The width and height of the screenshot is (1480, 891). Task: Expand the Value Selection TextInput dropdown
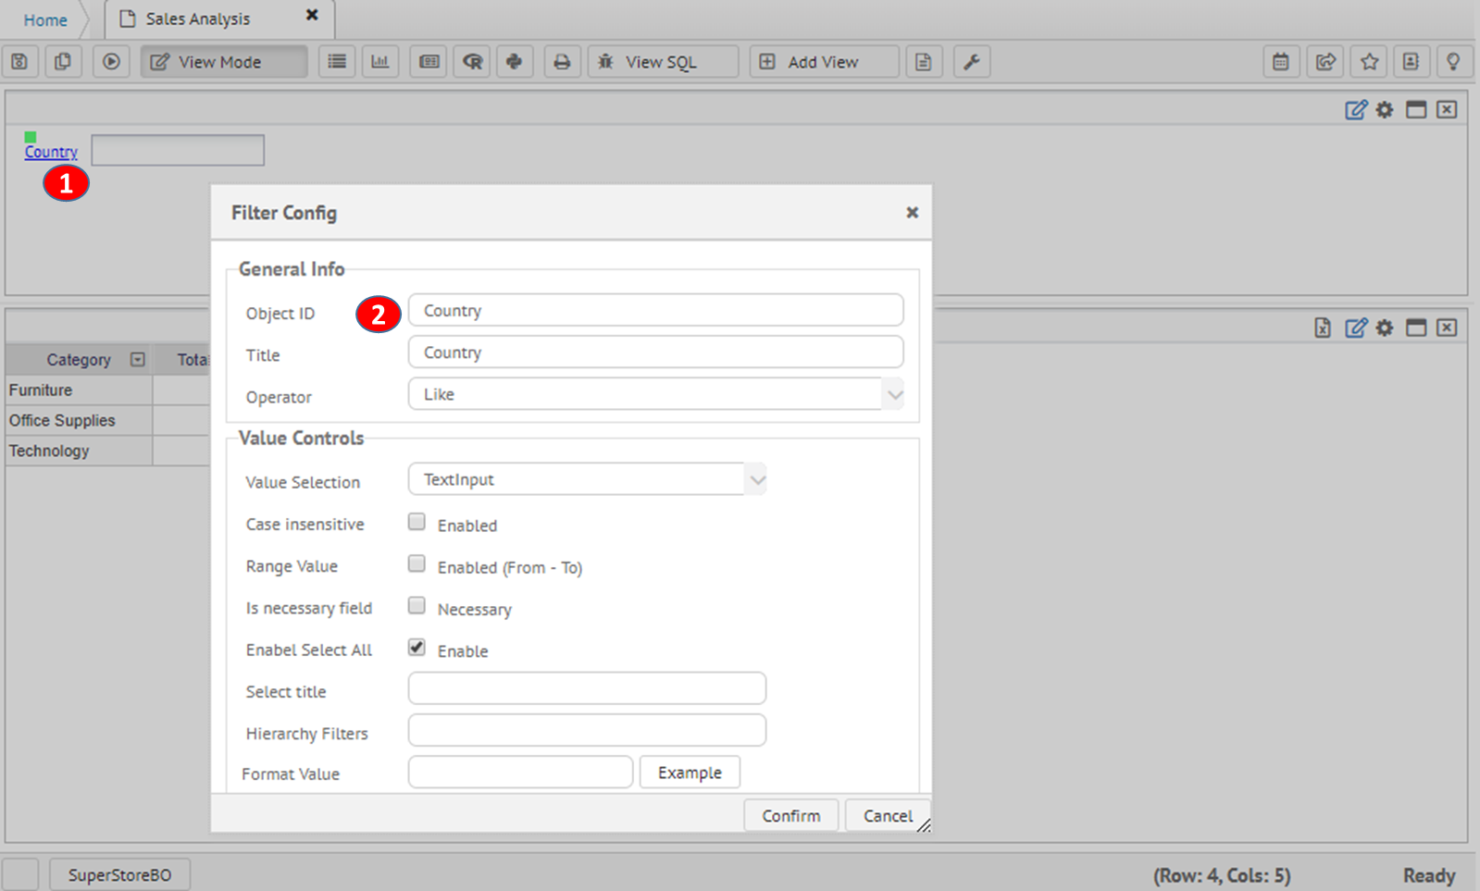[x=587, y=479]
